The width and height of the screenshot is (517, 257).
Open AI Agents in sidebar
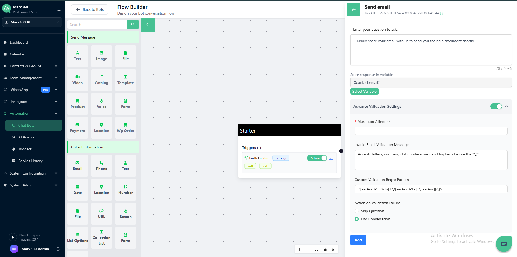26,137
